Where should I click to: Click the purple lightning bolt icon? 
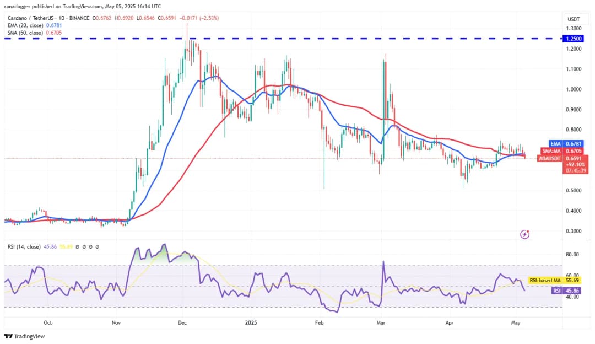(x=524, y=234)
